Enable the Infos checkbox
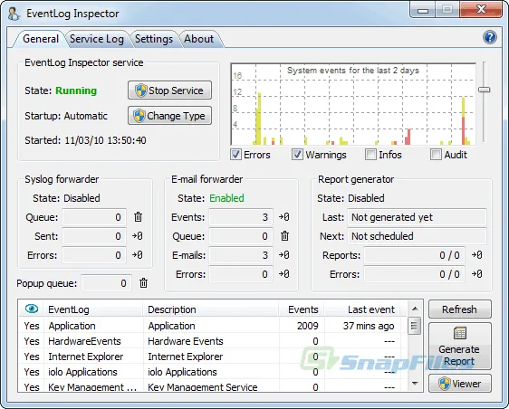The height and width of the screenshot is (409, 509). click(x=370, y=155)
